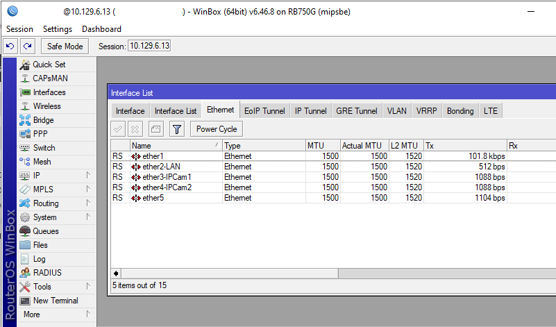Open Quick Set from the sidebar
The height and width of the screenshot is (327, 556).
coord(57,65)
